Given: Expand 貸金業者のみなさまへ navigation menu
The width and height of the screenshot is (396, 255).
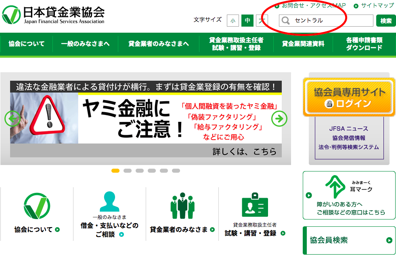Looking at the screenshot, I should pyautogui.click(x=159, y=44).
